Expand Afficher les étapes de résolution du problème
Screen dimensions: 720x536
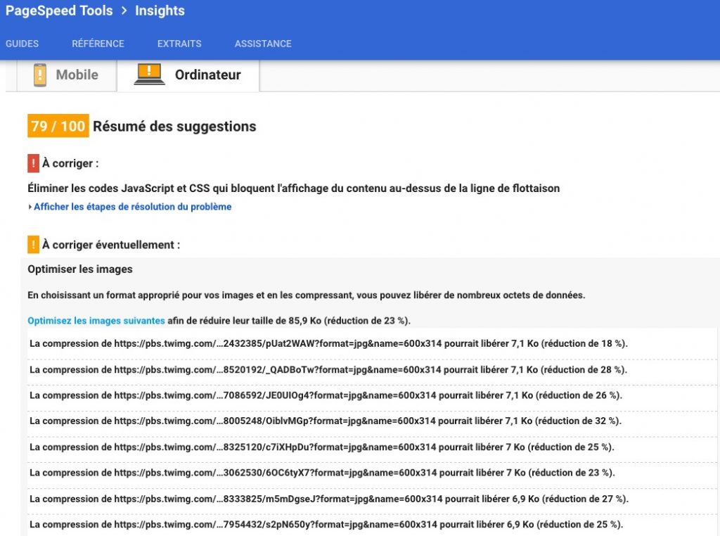(131, 207)
